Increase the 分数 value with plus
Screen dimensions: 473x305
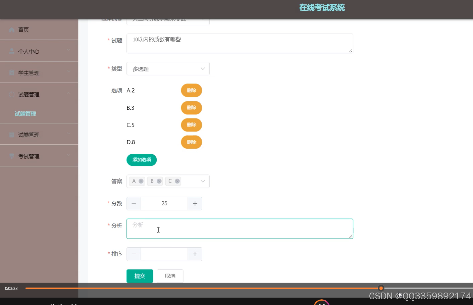click(x=195, y=204)
